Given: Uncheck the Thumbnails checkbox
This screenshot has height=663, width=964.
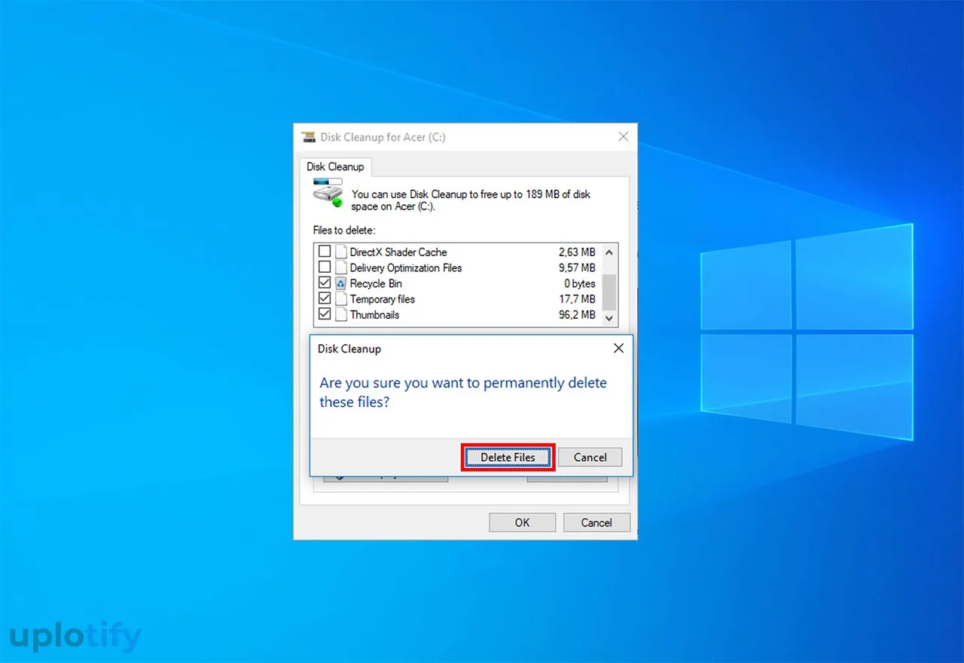Looking at the screenshot, I should point(325,315).
